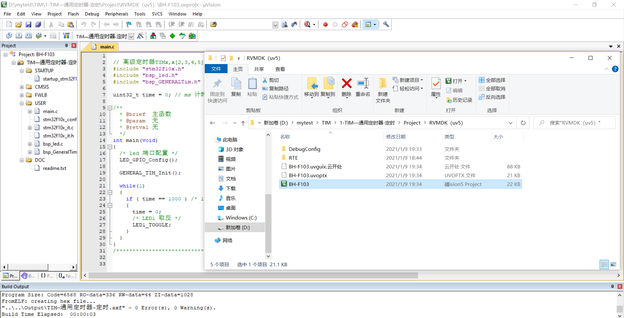Open the Configuration wrench icon
The width and height of the screenshot is (624, 318).
386,24
